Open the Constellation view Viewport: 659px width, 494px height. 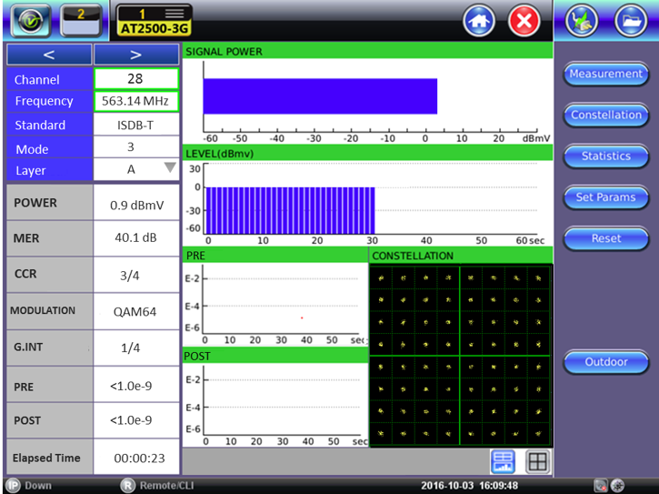(x=605, y=115)
